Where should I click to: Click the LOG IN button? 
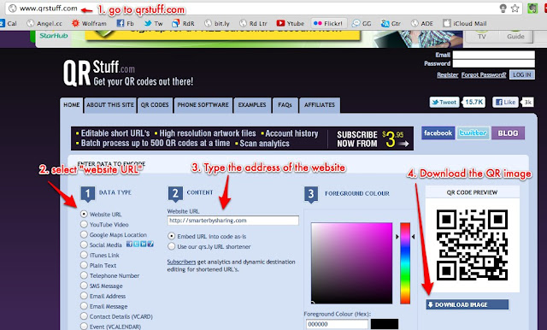(x=522, y=74)
